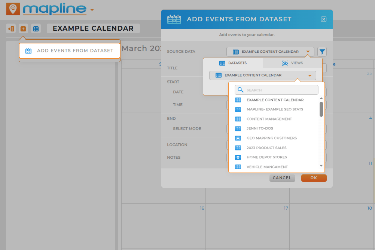This screenshot has height=250, width=375.
Task: Open the dropdown arrow beside Mapline logo
Action: pos(92,10)
